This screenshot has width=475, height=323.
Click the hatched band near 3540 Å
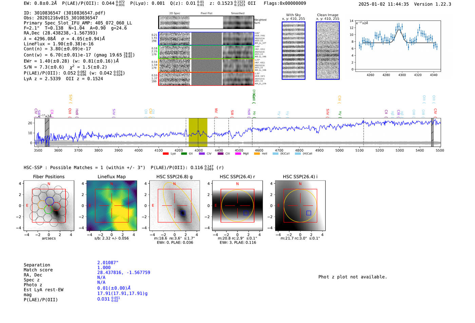pyautogui.click(x=47, y=132)
